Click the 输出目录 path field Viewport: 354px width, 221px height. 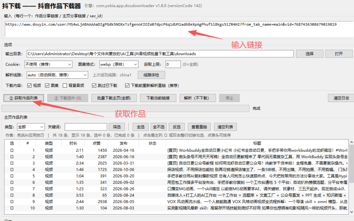[160, 54]
